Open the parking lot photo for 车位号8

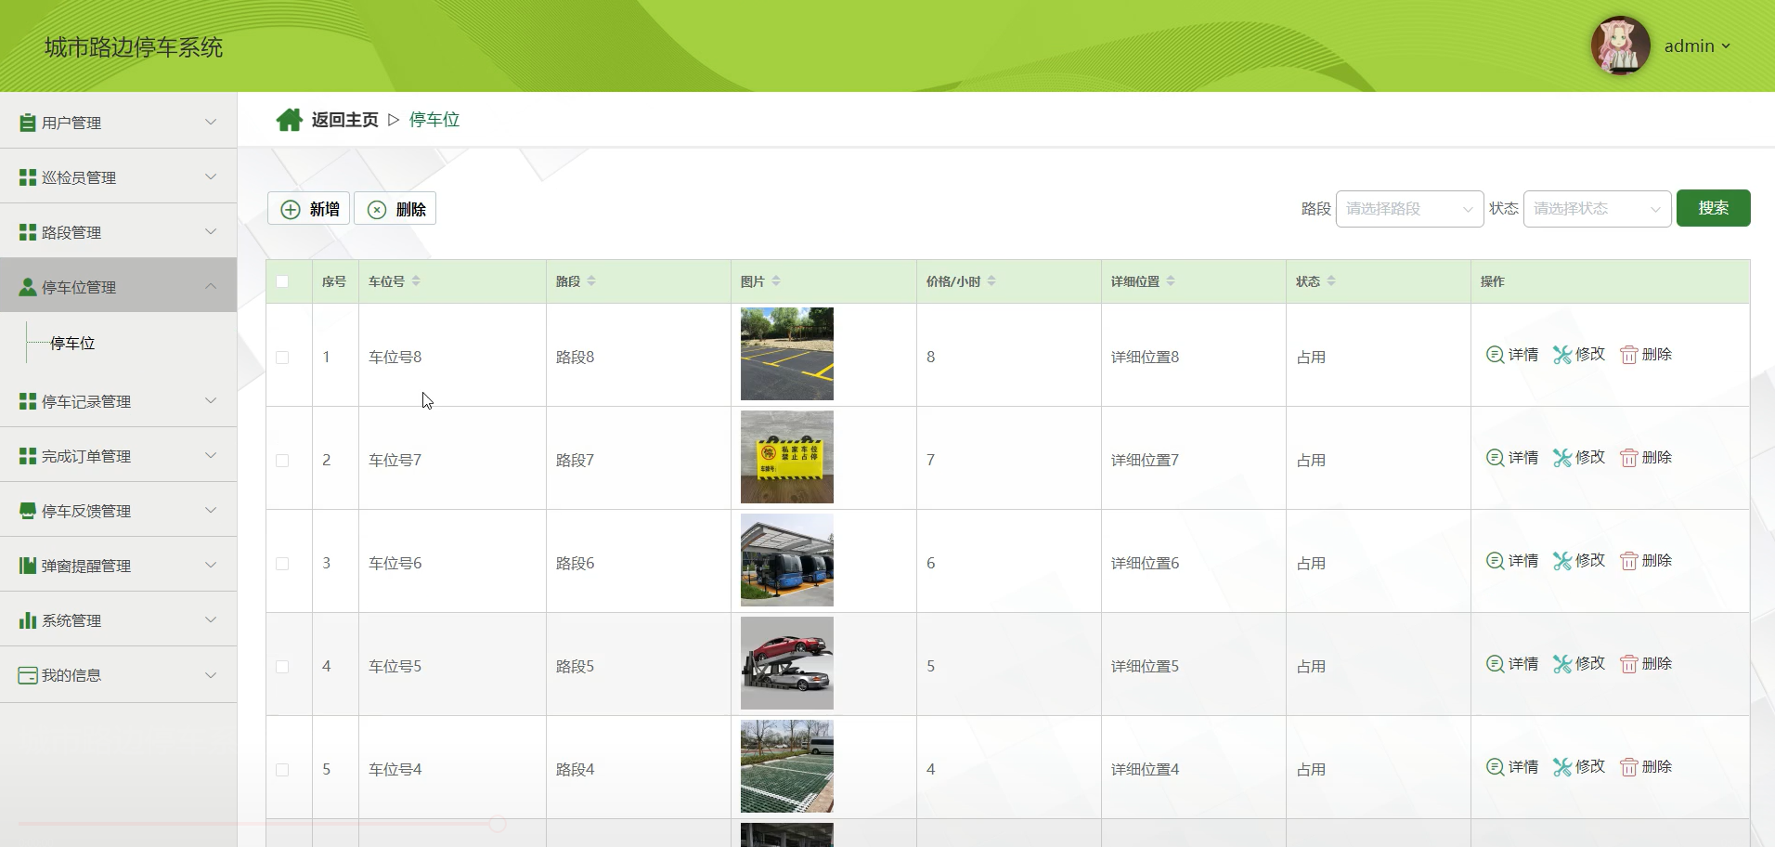(787, 354)
